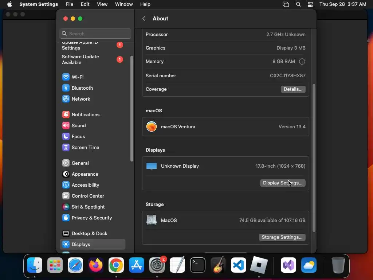The height and width of the screenshot is (280, 373).
Task: Open Spotlight search in menu bar
Action: coord(298,4)
